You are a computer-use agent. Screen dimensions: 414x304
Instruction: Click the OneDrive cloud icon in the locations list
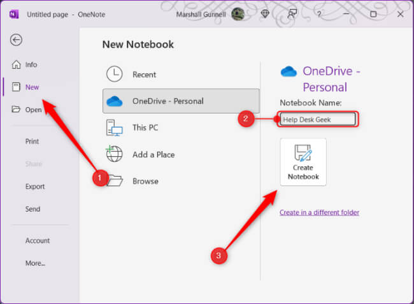point(114,101)
